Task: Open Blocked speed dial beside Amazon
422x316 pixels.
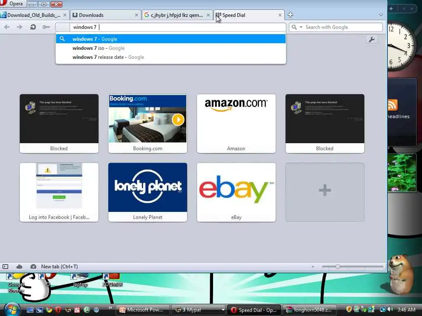Action: 325,123
